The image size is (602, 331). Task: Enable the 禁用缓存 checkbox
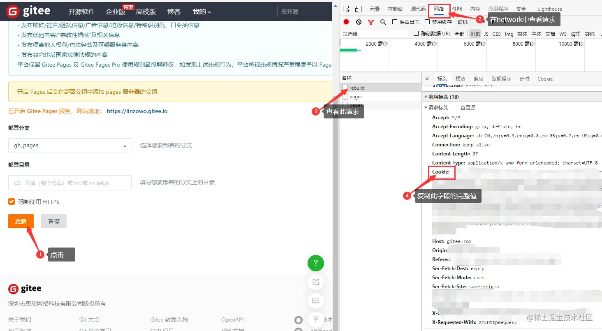[427, 22]
